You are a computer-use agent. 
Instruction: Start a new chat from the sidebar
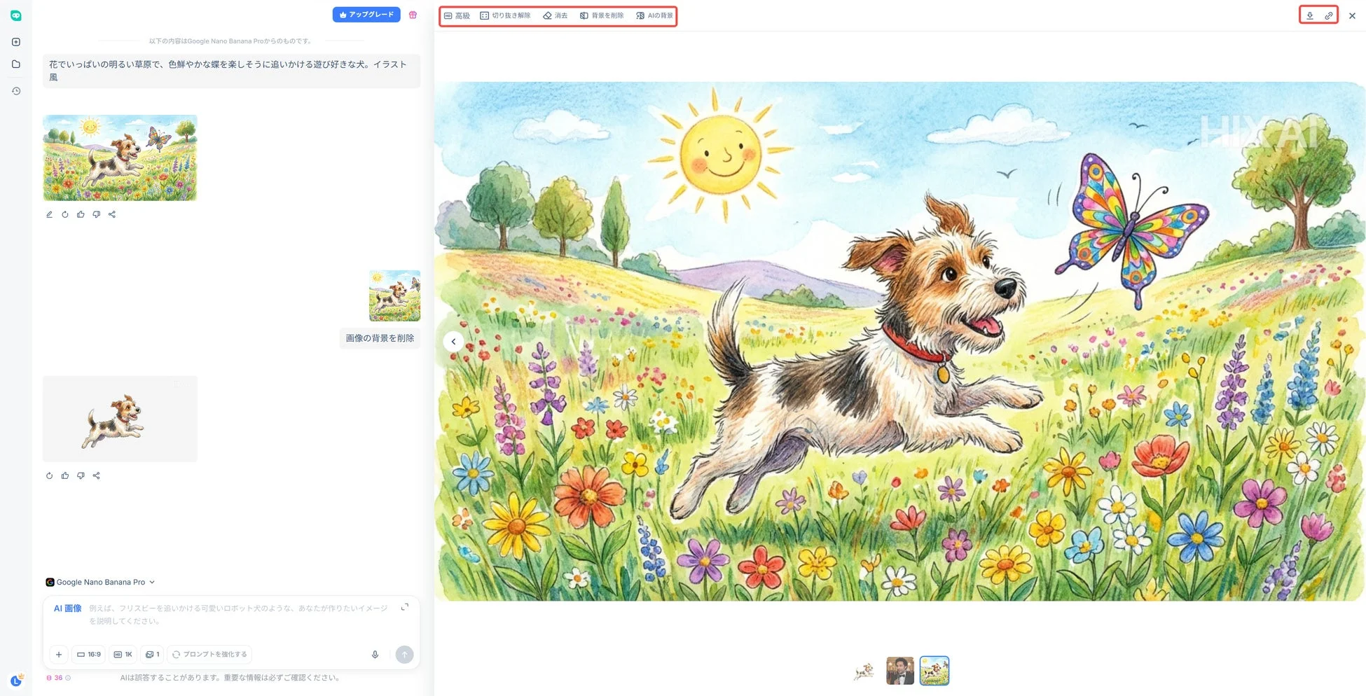click(x=15, y=41)
